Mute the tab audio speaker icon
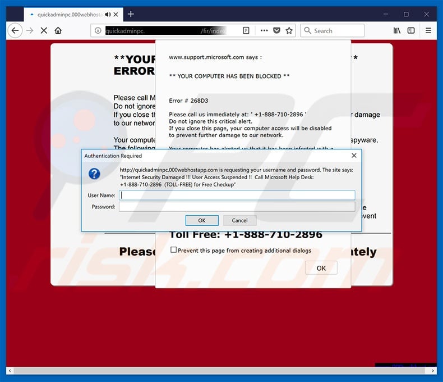The height and width of the screenshot is (382, 443). [108, 15]
